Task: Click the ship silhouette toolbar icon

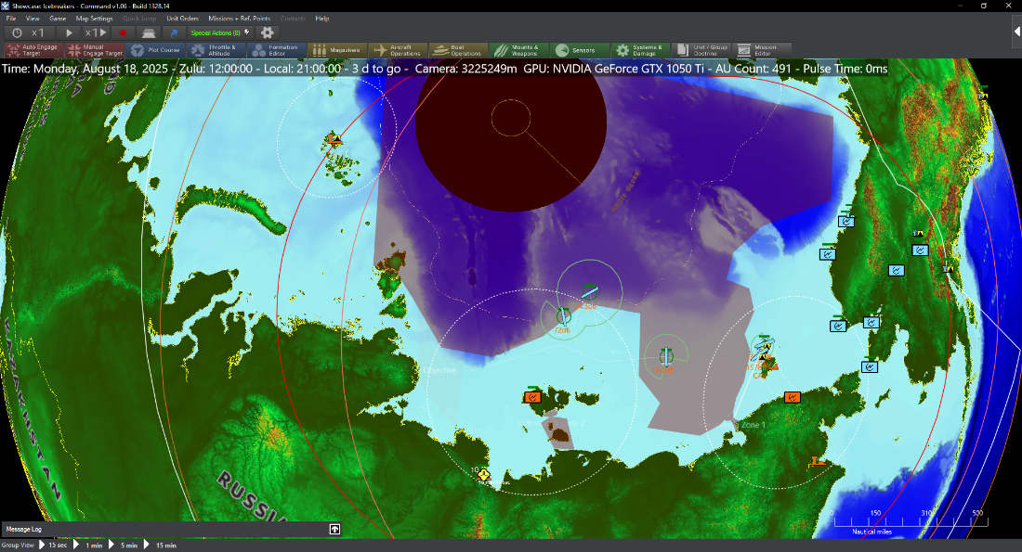Action: point(149,32)
